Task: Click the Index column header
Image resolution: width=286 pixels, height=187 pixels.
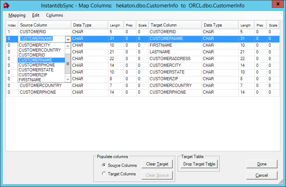Action: click(x=12, y=25)
